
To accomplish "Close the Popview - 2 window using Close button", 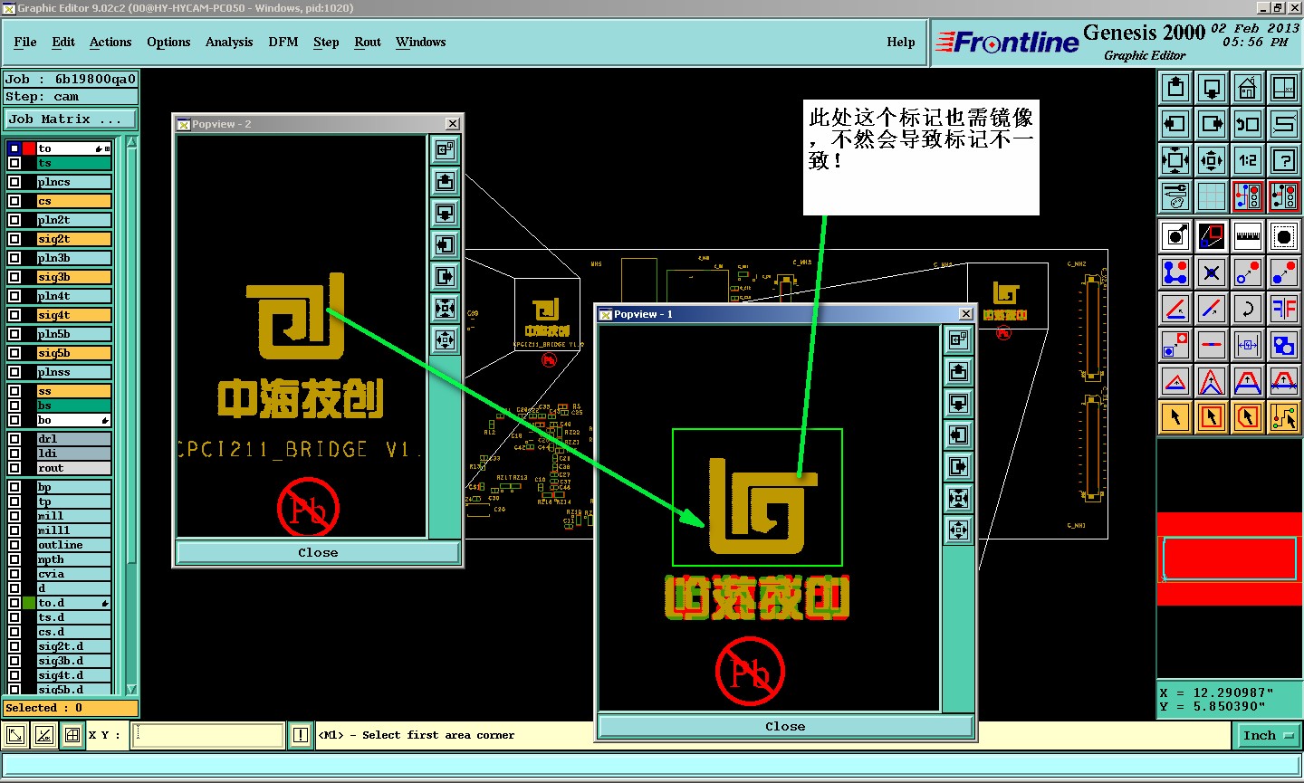I will click(318, 552).
